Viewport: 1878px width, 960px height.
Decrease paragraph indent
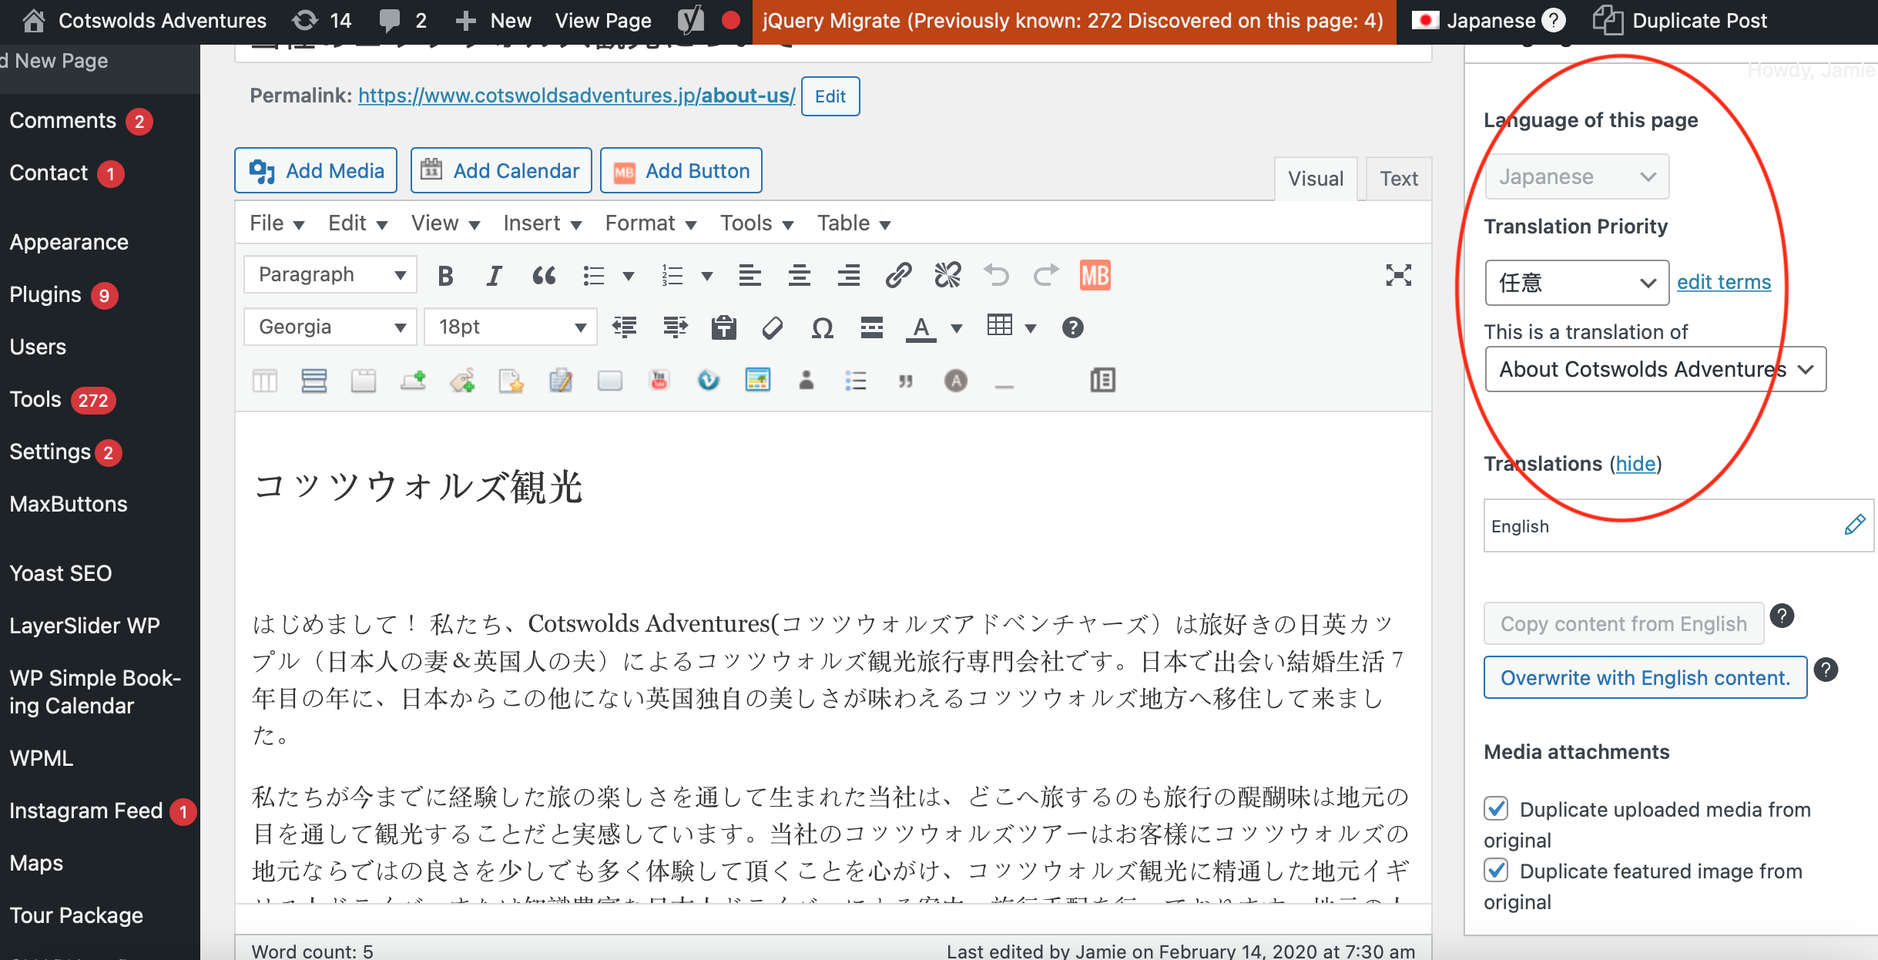pyautogui.click(x=625, y=327)
